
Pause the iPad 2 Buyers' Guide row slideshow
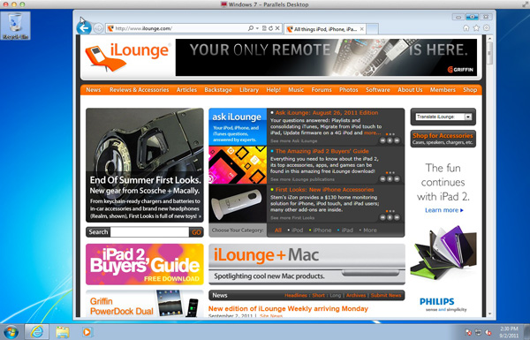[x=390, y=178]
